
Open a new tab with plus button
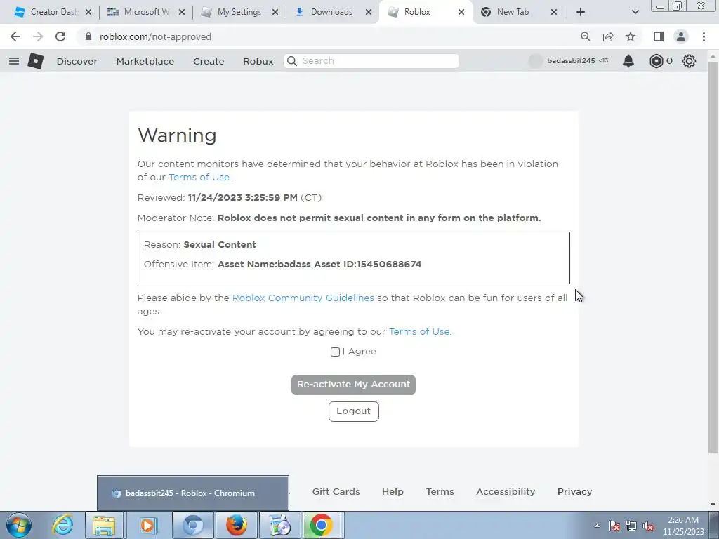click(x=581, y=12)
